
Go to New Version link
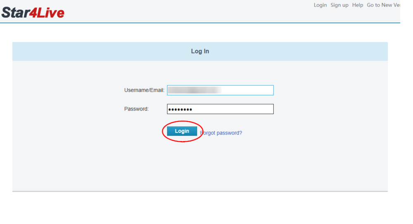383,5
